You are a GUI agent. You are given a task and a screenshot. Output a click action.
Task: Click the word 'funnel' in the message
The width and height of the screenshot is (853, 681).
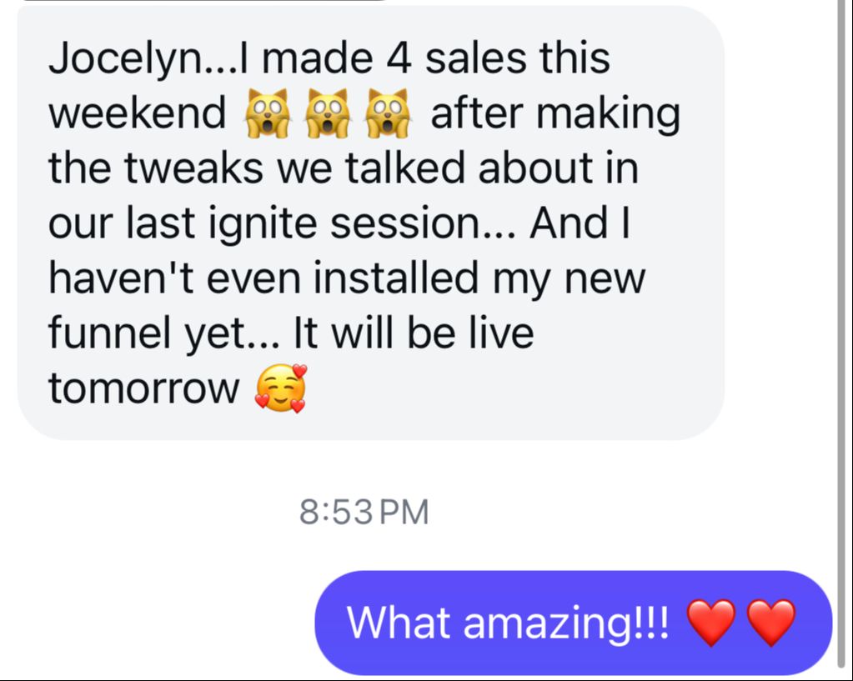[x=110, y=333]
